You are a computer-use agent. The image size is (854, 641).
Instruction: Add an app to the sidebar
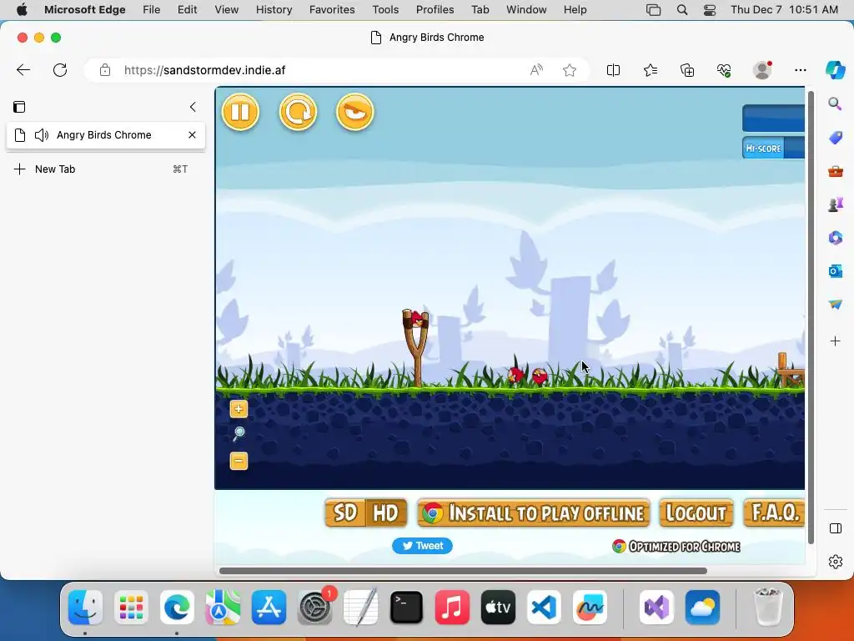coord(836,341)
